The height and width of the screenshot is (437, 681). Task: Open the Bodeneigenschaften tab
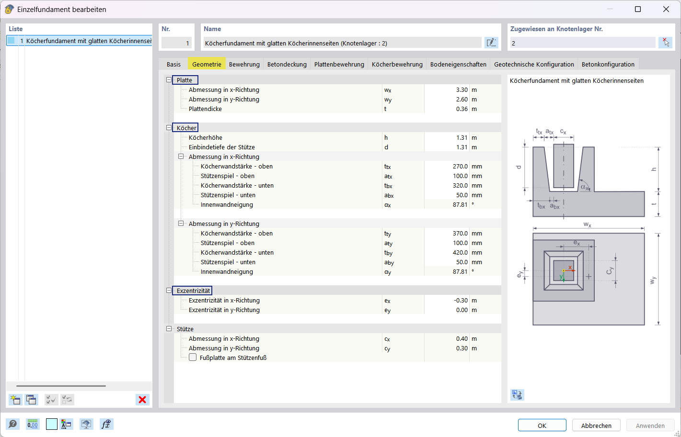[x=458, y=64]
